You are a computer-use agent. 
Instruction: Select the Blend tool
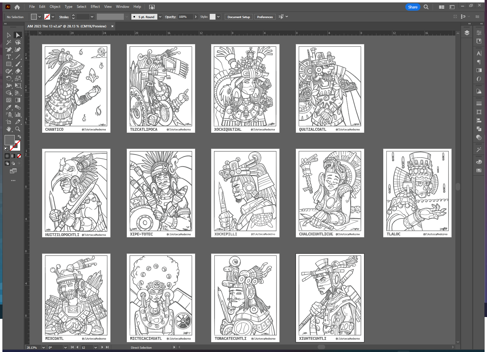pos(18,108)
